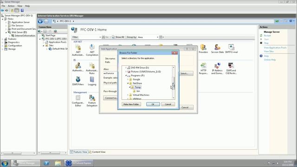Select Application Pools in Connections pane
The image size is (297, 167).
pyautogui.click(x=58, y=42)
